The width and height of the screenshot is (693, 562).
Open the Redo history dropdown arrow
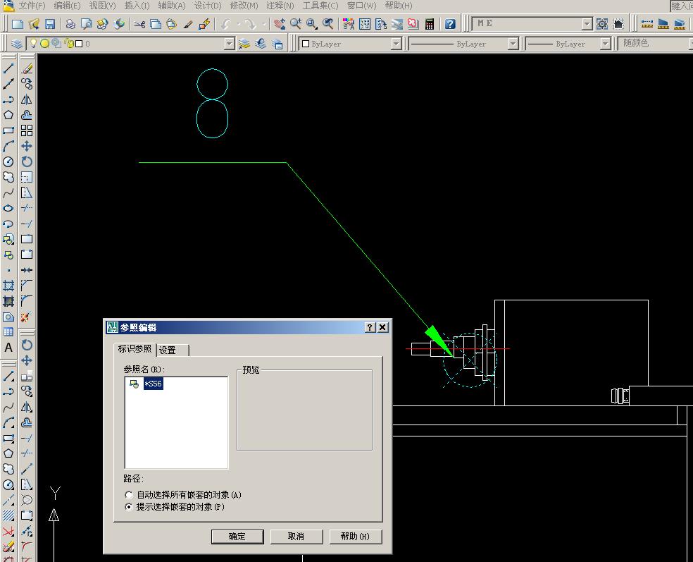coord(264,24)
